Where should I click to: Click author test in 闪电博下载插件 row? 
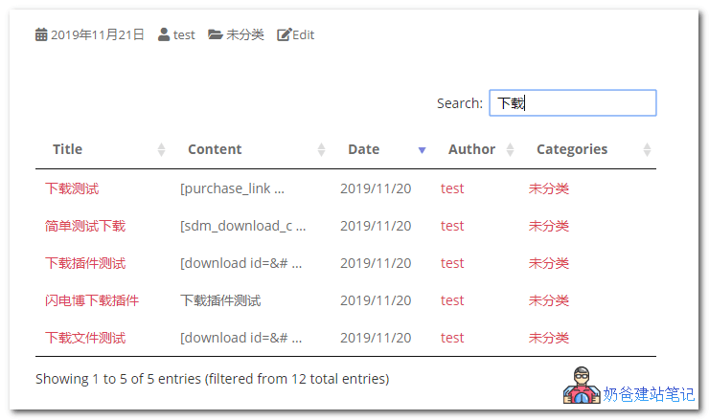(452, 300)
